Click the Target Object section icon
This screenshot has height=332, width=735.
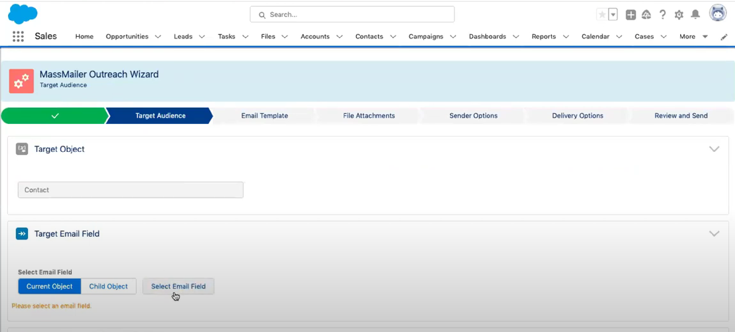click(22, 149)
